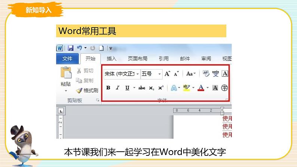297x167 pixels.
Task: Toggle Italic formatting
Action: pyautogui.click(x=117, y=88)
